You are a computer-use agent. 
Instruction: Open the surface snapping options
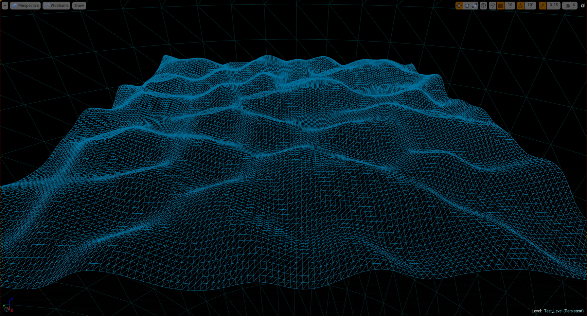coord(492,6)
